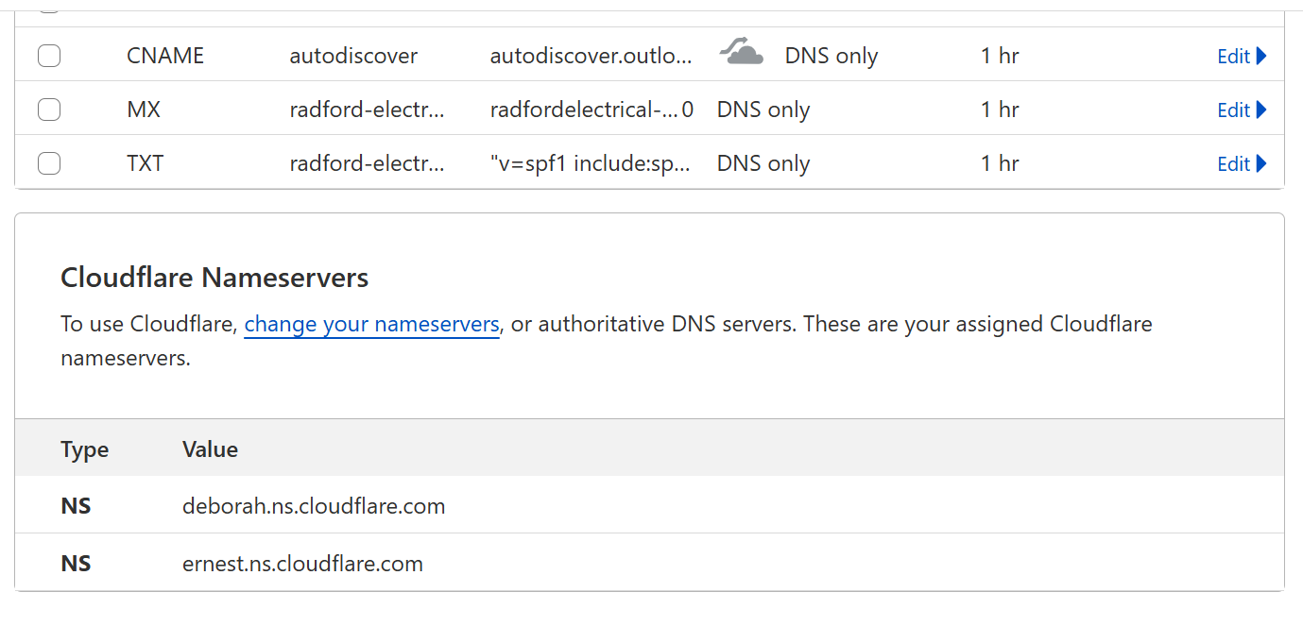The height and width of the screenshot is (626, 1303).
Task: Click DNS only status in MX row
Action: tap(763, 110)
